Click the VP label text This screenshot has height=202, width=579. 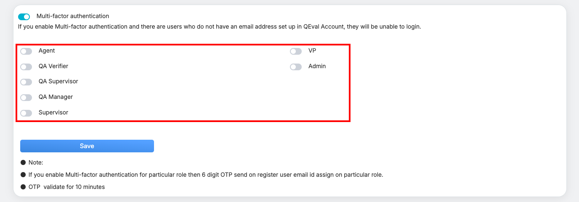312,51
